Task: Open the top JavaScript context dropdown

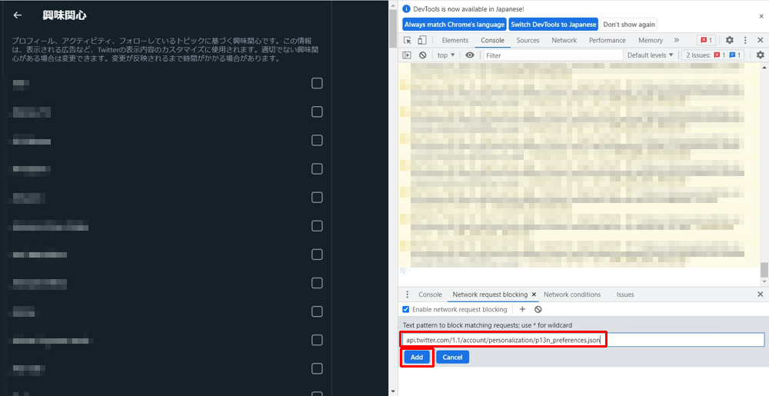Action: pos(446,55)
